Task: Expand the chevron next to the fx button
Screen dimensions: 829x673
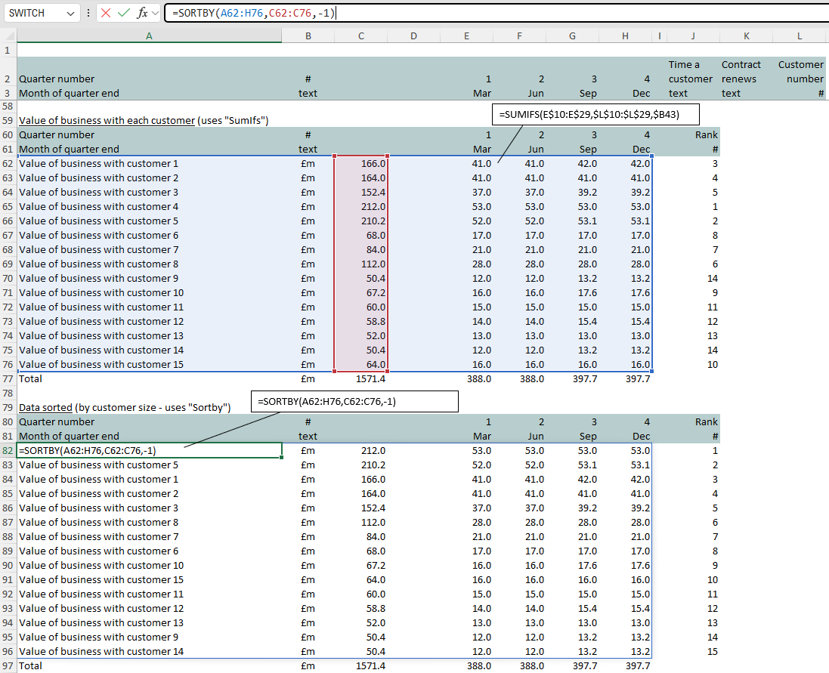Action: tap(156, 13)
